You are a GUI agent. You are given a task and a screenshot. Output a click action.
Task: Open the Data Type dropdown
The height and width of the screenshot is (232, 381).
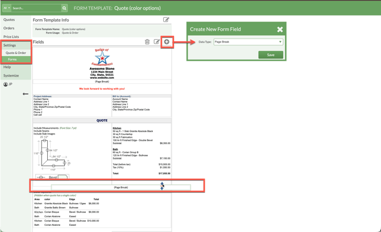(248, 42)
